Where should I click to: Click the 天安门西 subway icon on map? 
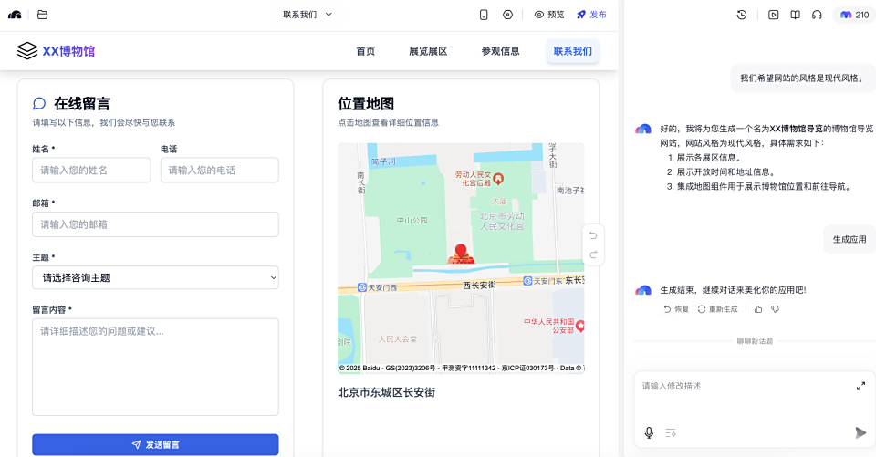click(x=362, y=287)
